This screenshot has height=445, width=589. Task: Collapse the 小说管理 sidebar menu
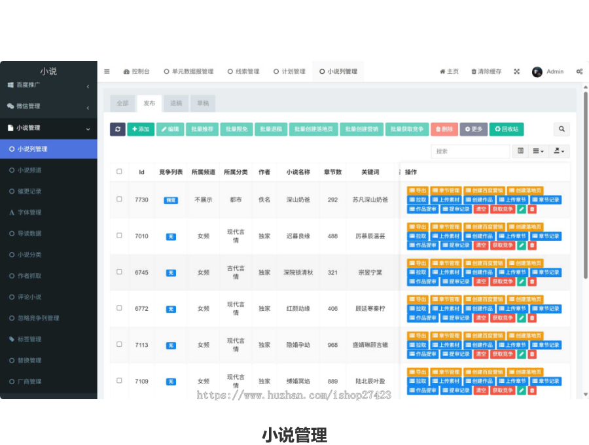tap(48, 128)
